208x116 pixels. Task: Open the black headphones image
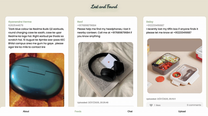pos(106,70)
